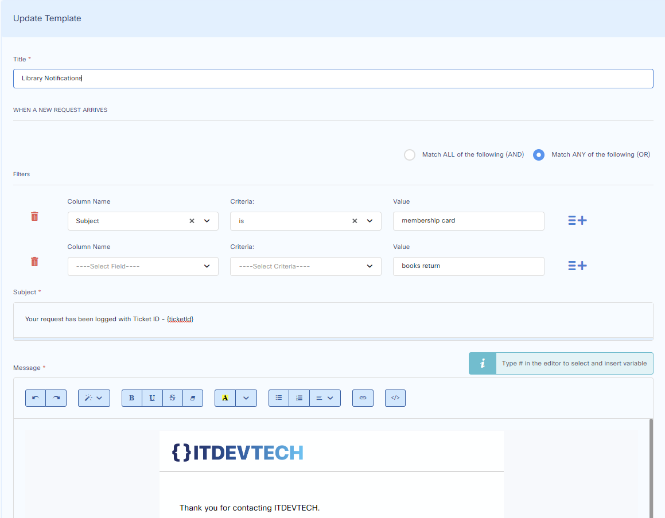Click the redo arrow in editor toolbar
Image resolution: width=665 pixels, height=518 pixels.
click(56, 398)
